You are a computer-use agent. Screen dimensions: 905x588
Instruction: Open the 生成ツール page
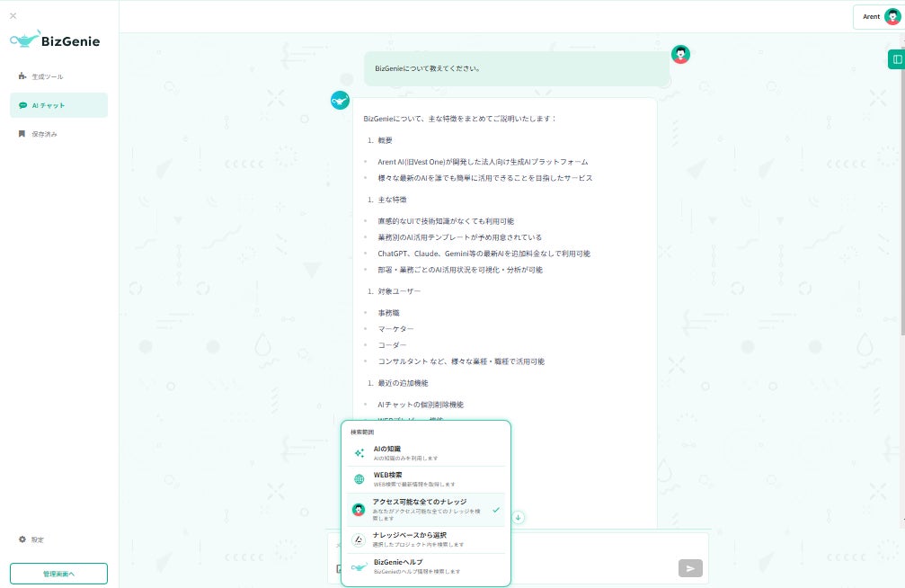click(x=59, y=76)
